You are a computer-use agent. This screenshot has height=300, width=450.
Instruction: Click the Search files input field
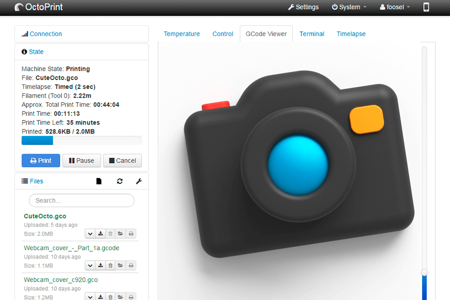coord(81,200)
